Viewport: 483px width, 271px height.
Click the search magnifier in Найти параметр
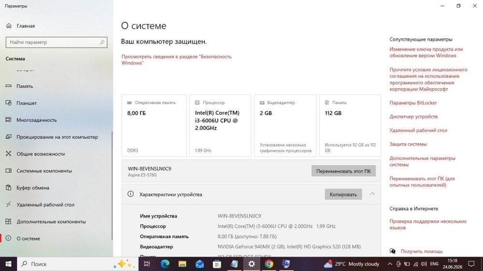tap(102, 42)
